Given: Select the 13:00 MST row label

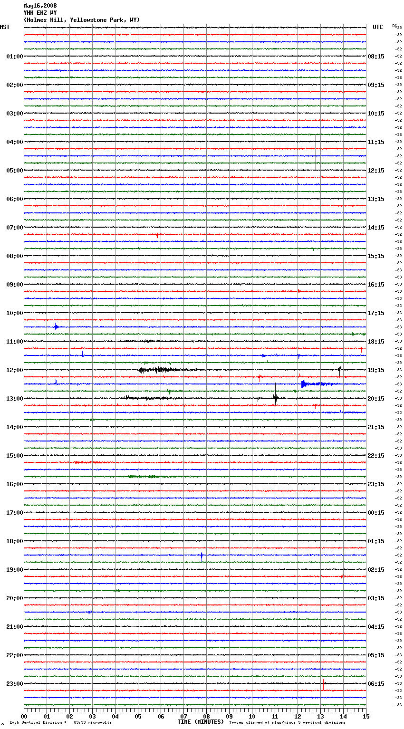Looking at the screenshot, I should point(15,399).
